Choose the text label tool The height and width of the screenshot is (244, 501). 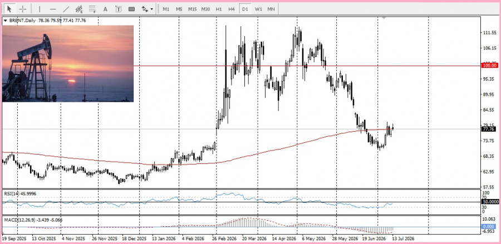point(118,9)
